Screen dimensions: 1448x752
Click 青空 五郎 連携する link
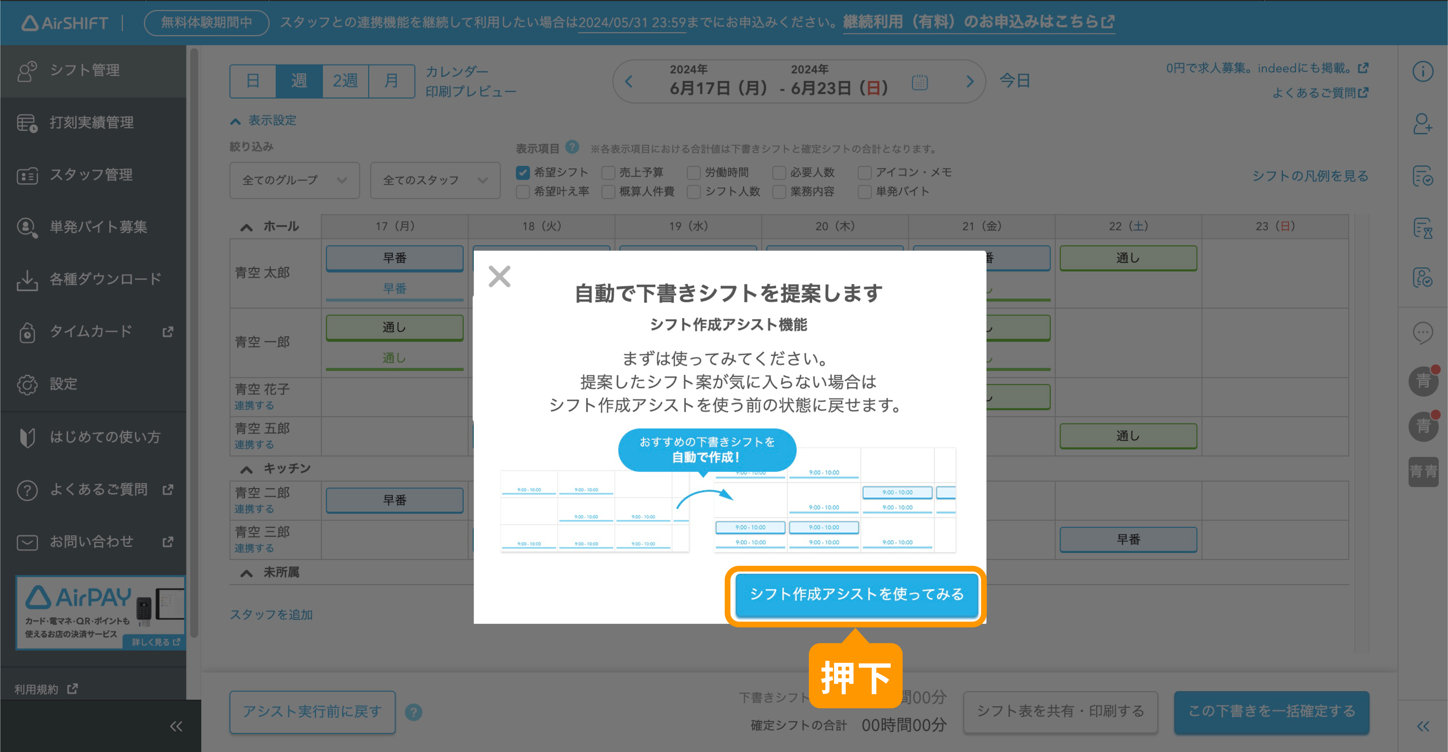point(254,445)
